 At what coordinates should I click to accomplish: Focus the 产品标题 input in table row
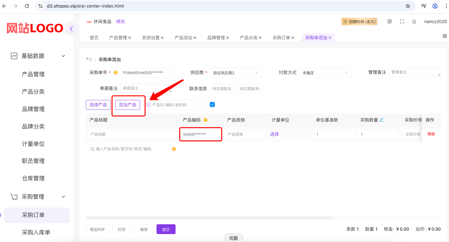132,134
